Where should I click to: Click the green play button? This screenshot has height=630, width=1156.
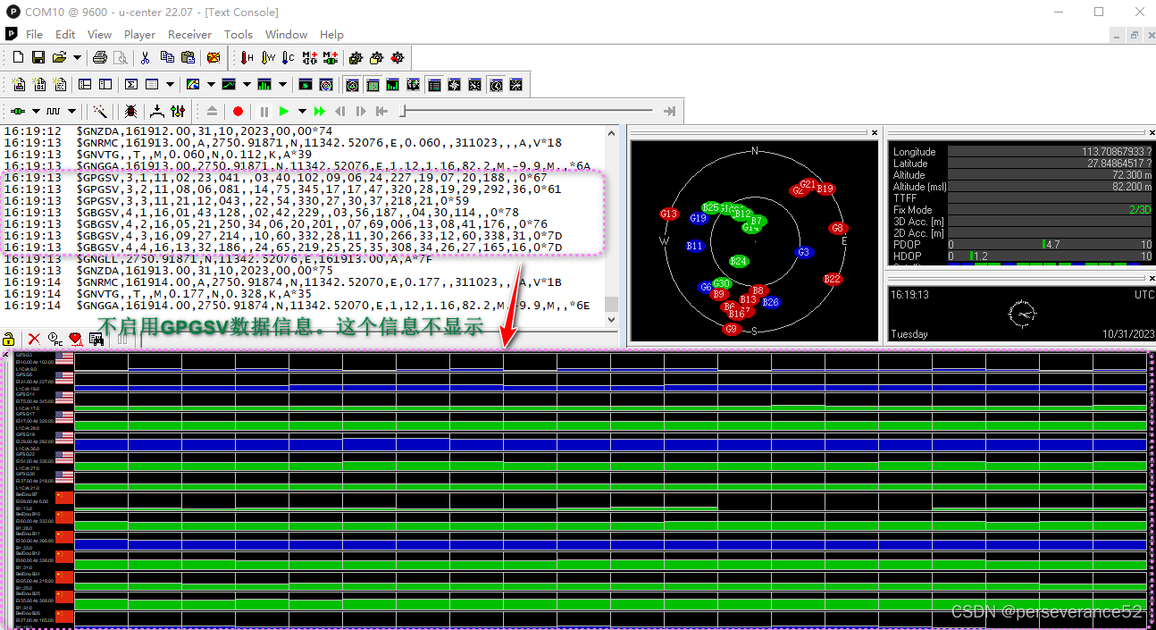[284, 112]
